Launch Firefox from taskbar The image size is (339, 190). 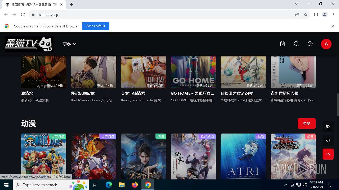(x=135, y=185)
